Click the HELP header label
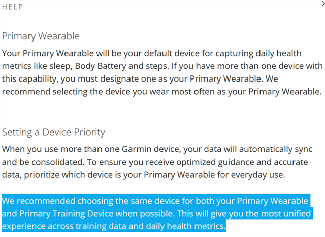 coord(13,7)
